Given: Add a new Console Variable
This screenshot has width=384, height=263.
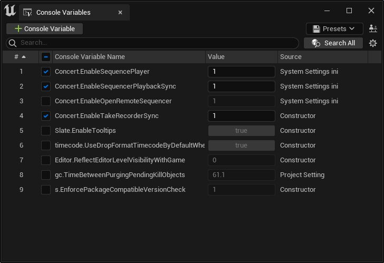Looking at the screenshot, I should (x=45, y=29).
